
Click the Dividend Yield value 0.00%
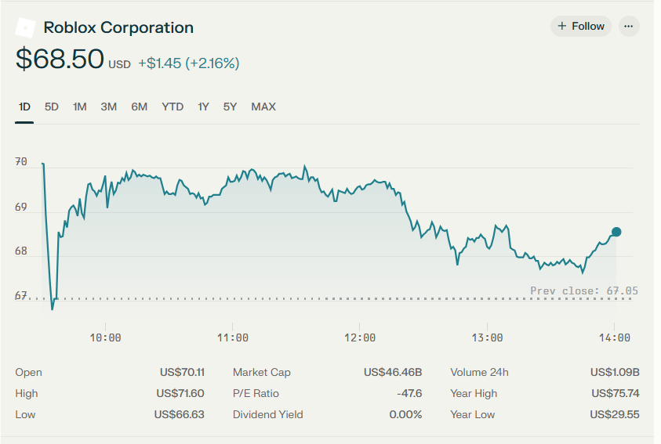point(405,414)
